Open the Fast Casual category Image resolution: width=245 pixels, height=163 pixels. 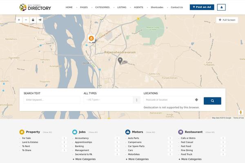coord(187,142)
